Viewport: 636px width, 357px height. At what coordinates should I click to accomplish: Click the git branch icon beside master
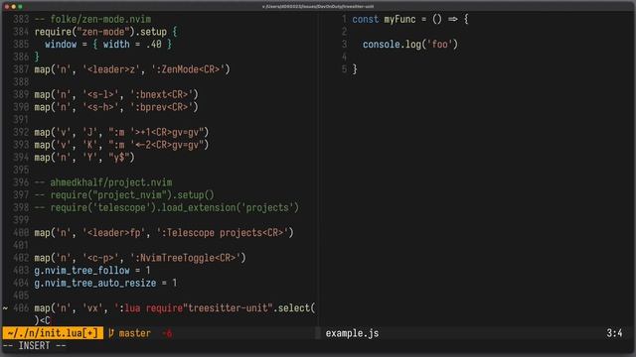pyautogui.click(x=110, y=333)
